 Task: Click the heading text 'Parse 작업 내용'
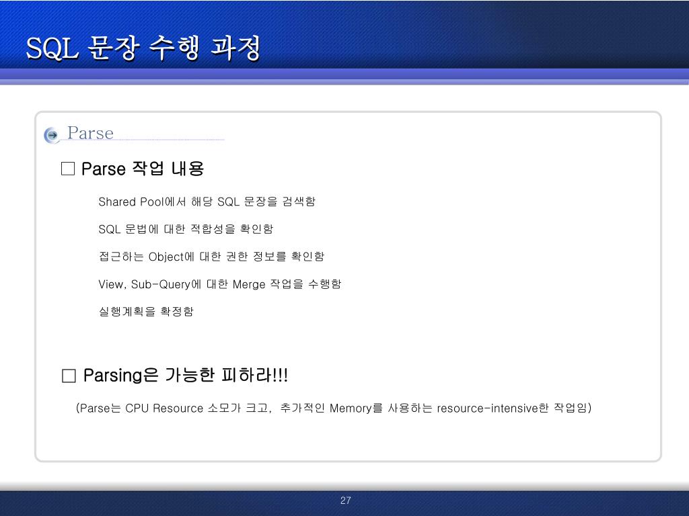143,169
